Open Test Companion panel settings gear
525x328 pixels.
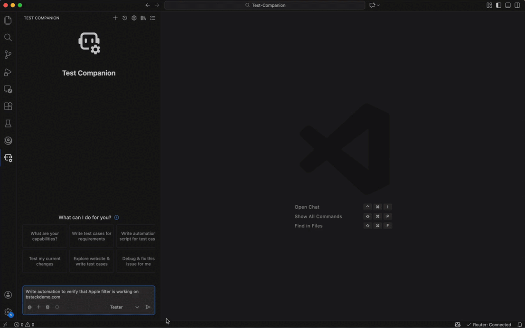click(134, 18)
